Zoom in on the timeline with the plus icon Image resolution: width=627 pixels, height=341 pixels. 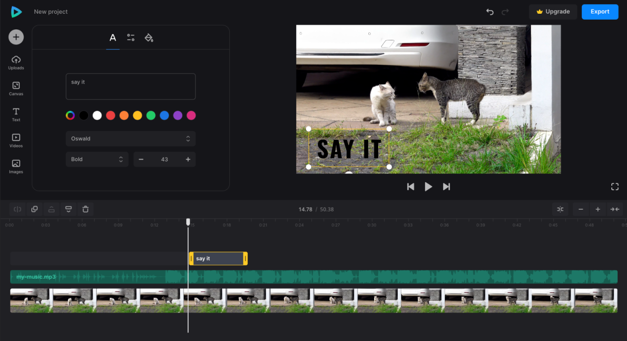pos(598,209)
